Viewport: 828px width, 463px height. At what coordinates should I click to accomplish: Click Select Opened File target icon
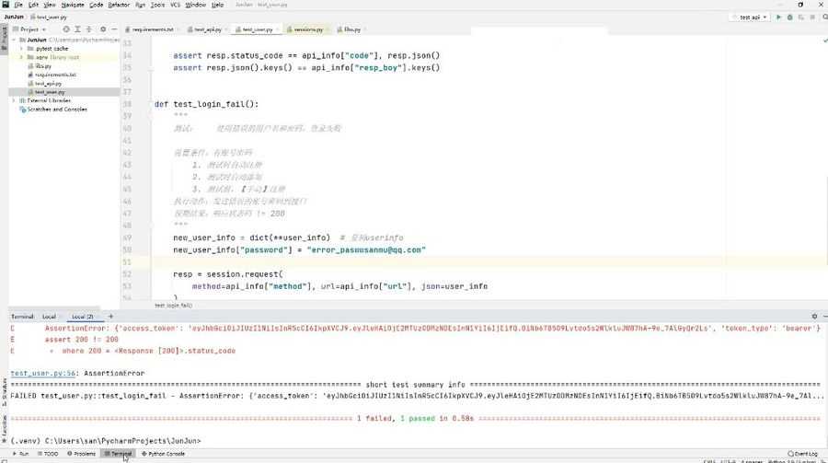click(x=66, y=29)
